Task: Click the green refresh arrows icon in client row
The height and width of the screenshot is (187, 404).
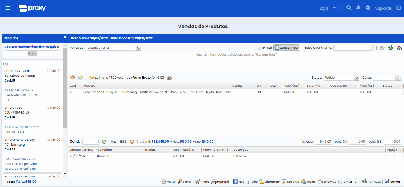Action: tap(391, 47)
